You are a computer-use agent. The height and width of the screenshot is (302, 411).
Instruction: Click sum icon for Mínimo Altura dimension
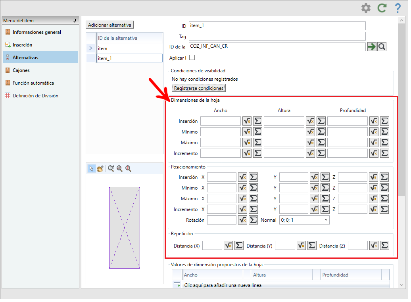321,132
